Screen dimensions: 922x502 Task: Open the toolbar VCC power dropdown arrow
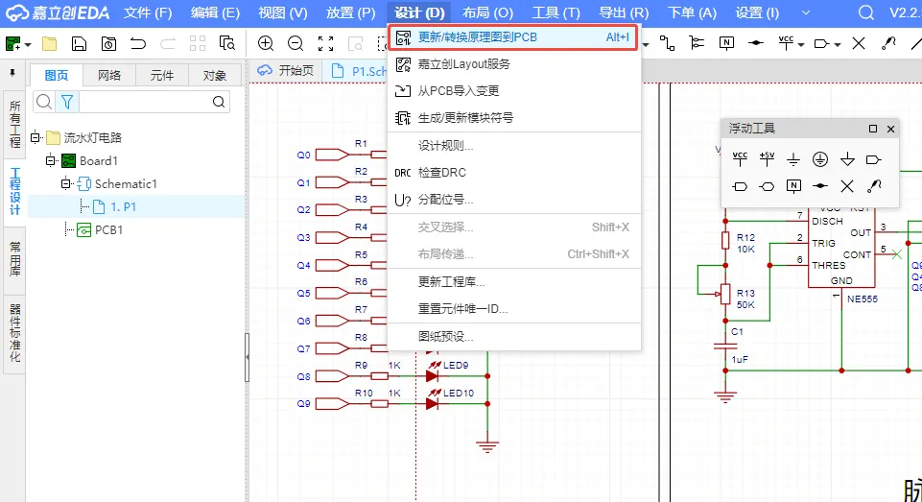[x=801, y=44]
